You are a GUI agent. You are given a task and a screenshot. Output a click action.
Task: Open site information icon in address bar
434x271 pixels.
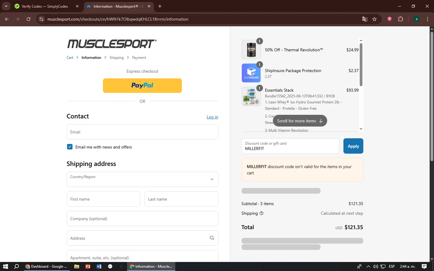[x=41, y=19]
